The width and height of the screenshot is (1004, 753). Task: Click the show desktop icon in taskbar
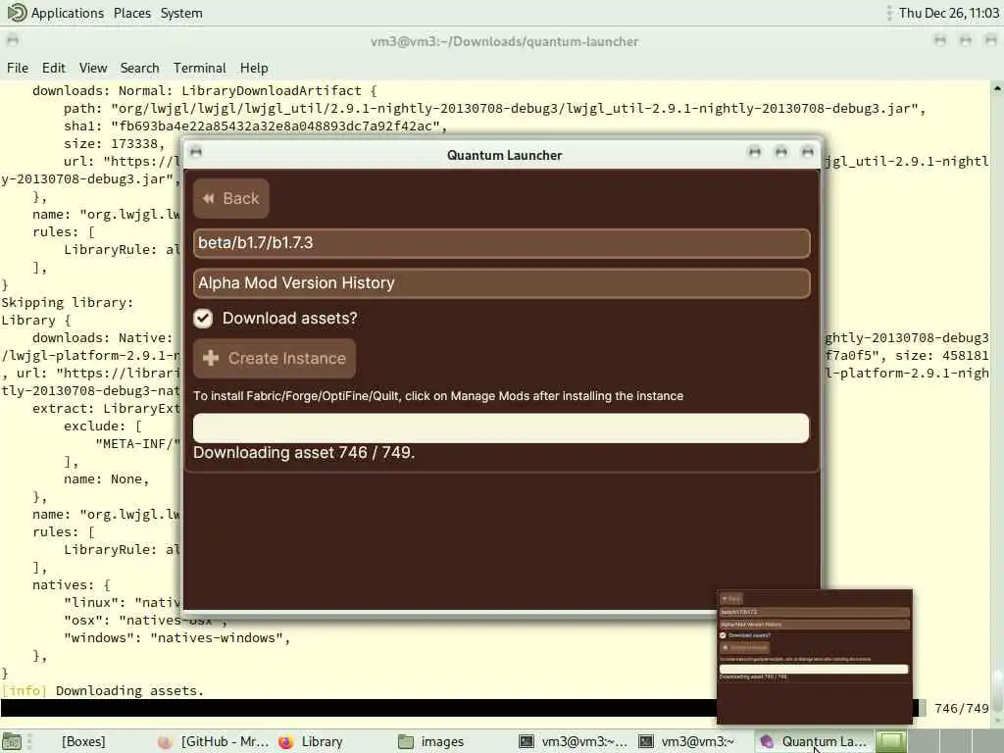[x=12, y=741]
